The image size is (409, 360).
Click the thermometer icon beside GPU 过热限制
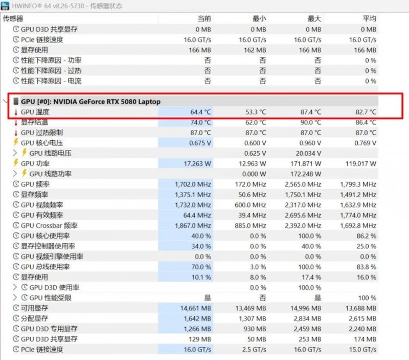point(16,133)
